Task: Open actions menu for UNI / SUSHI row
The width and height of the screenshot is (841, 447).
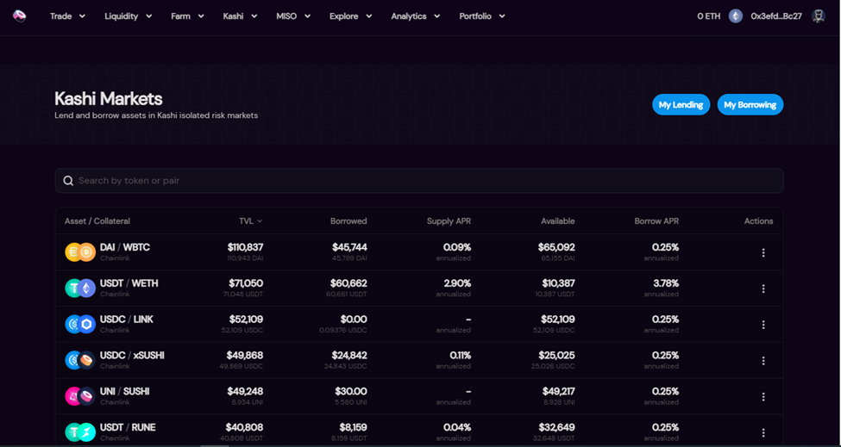Action: 763,397
